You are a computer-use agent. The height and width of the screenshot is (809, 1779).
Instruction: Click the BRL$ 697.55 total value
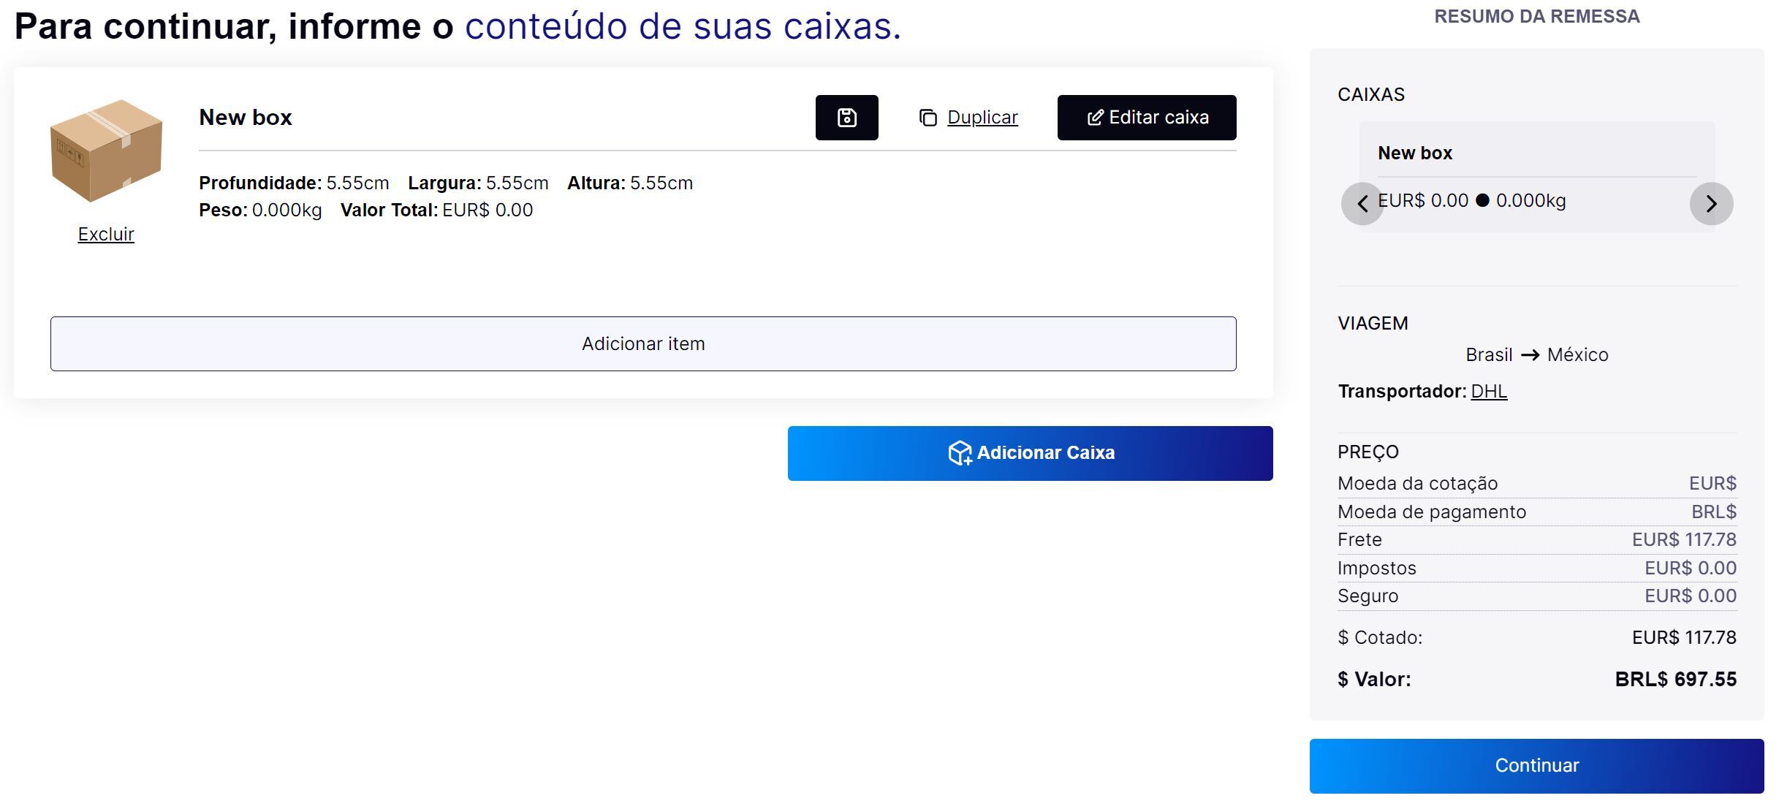[x=1675, y=680]
